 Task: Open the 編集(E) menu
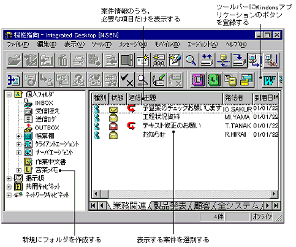(47, 44)
